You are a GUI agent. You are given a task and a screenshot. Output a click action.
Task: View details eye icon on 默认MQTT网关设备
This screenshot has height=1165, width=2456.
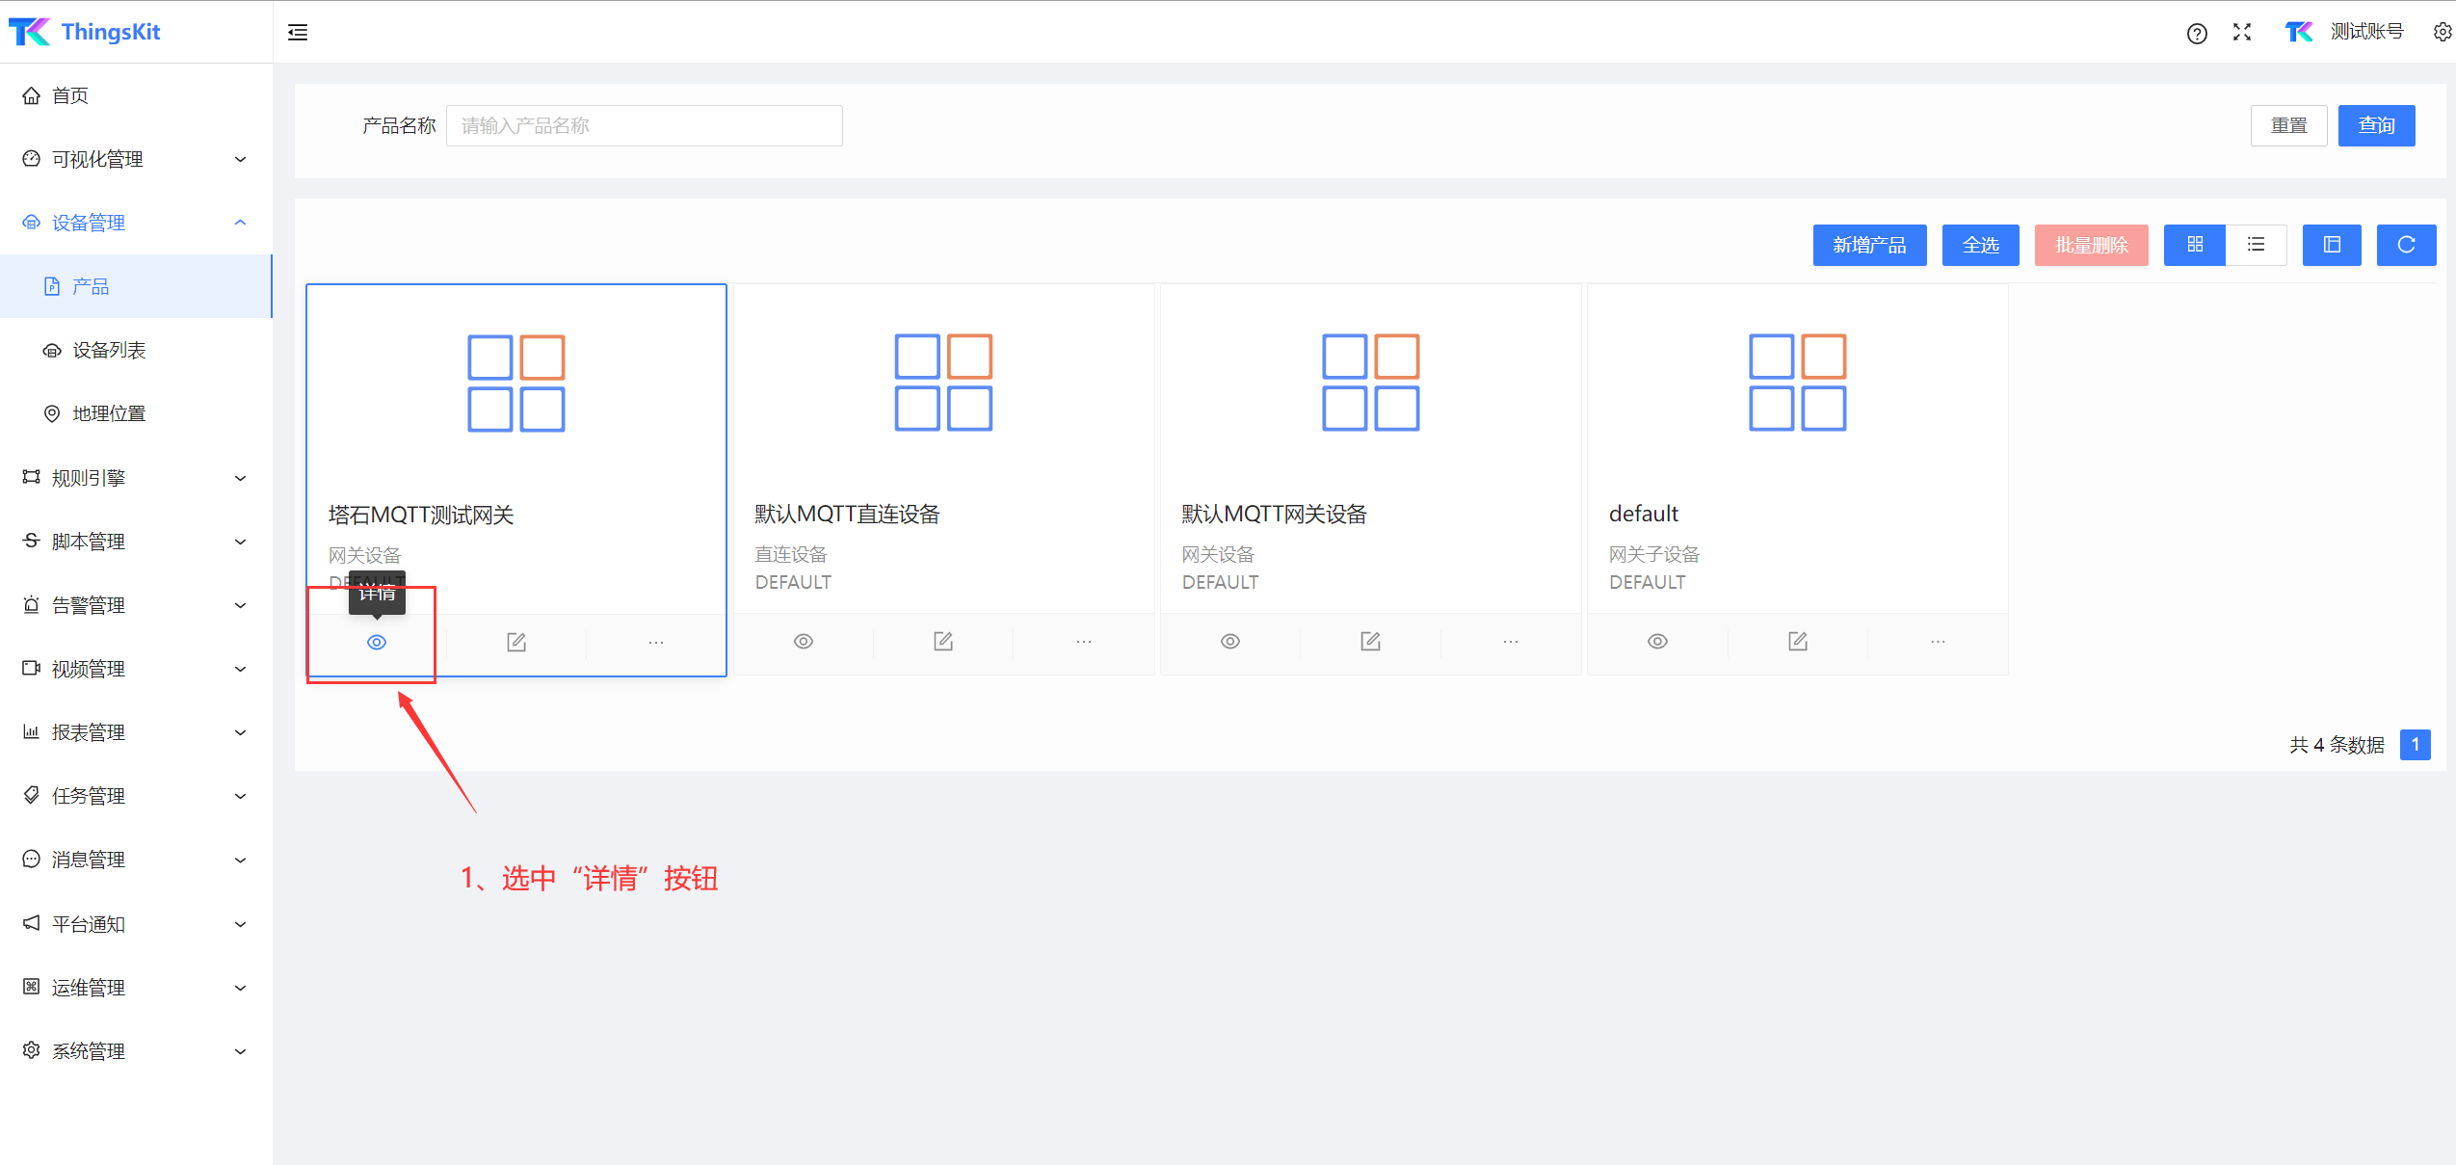(x=1230, y=642)
